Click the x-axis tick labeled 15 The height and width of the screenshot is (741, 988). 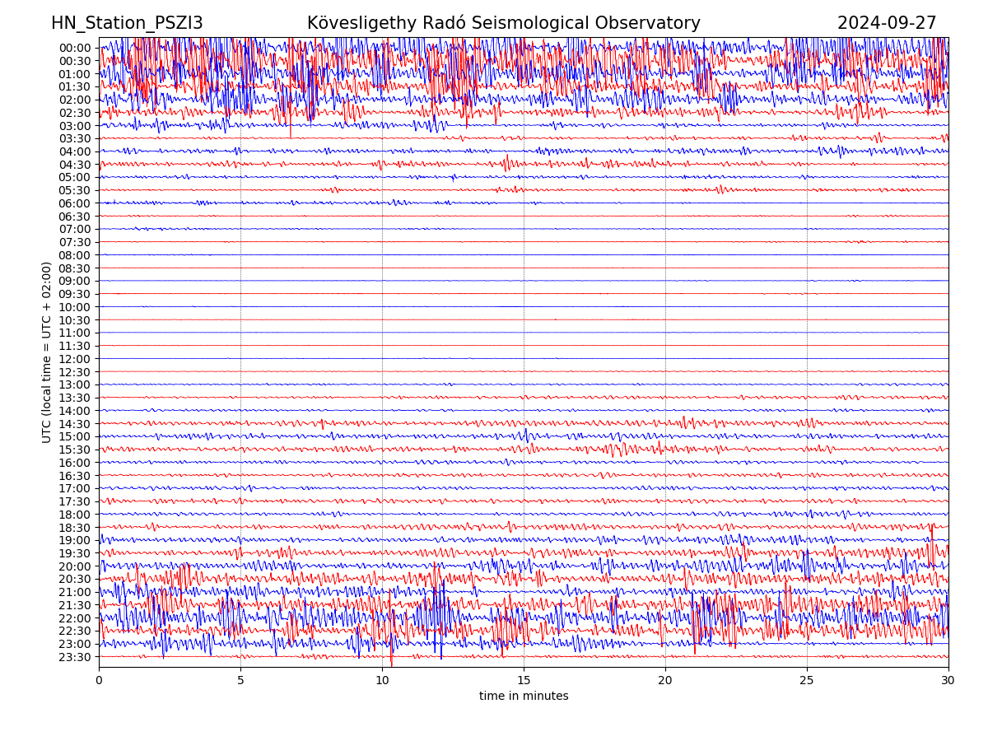524,681
